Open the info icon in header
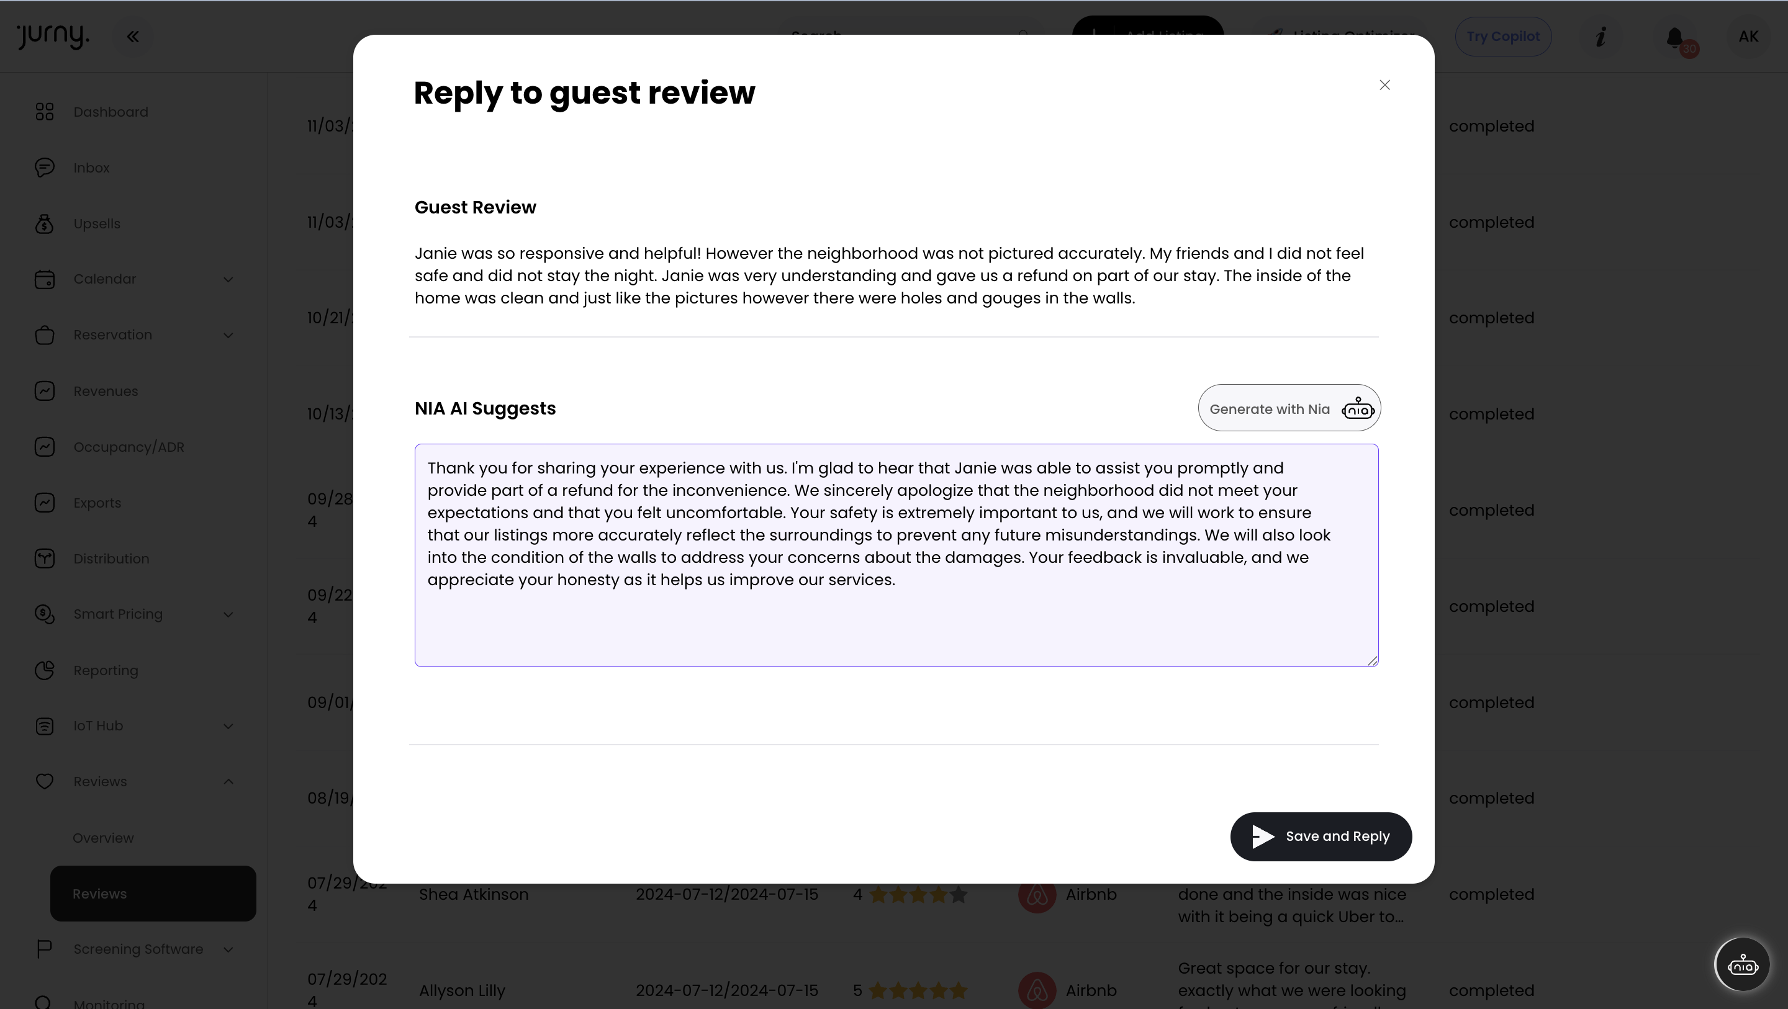Image resolution: width=1788 pixels, height=1009 pixels. tap(1601, 37)
